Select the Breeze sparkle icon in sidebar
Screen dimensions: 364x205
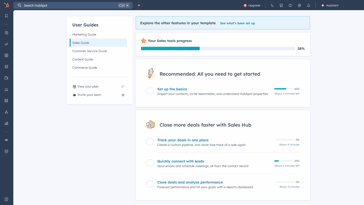(x=6, y=140)
